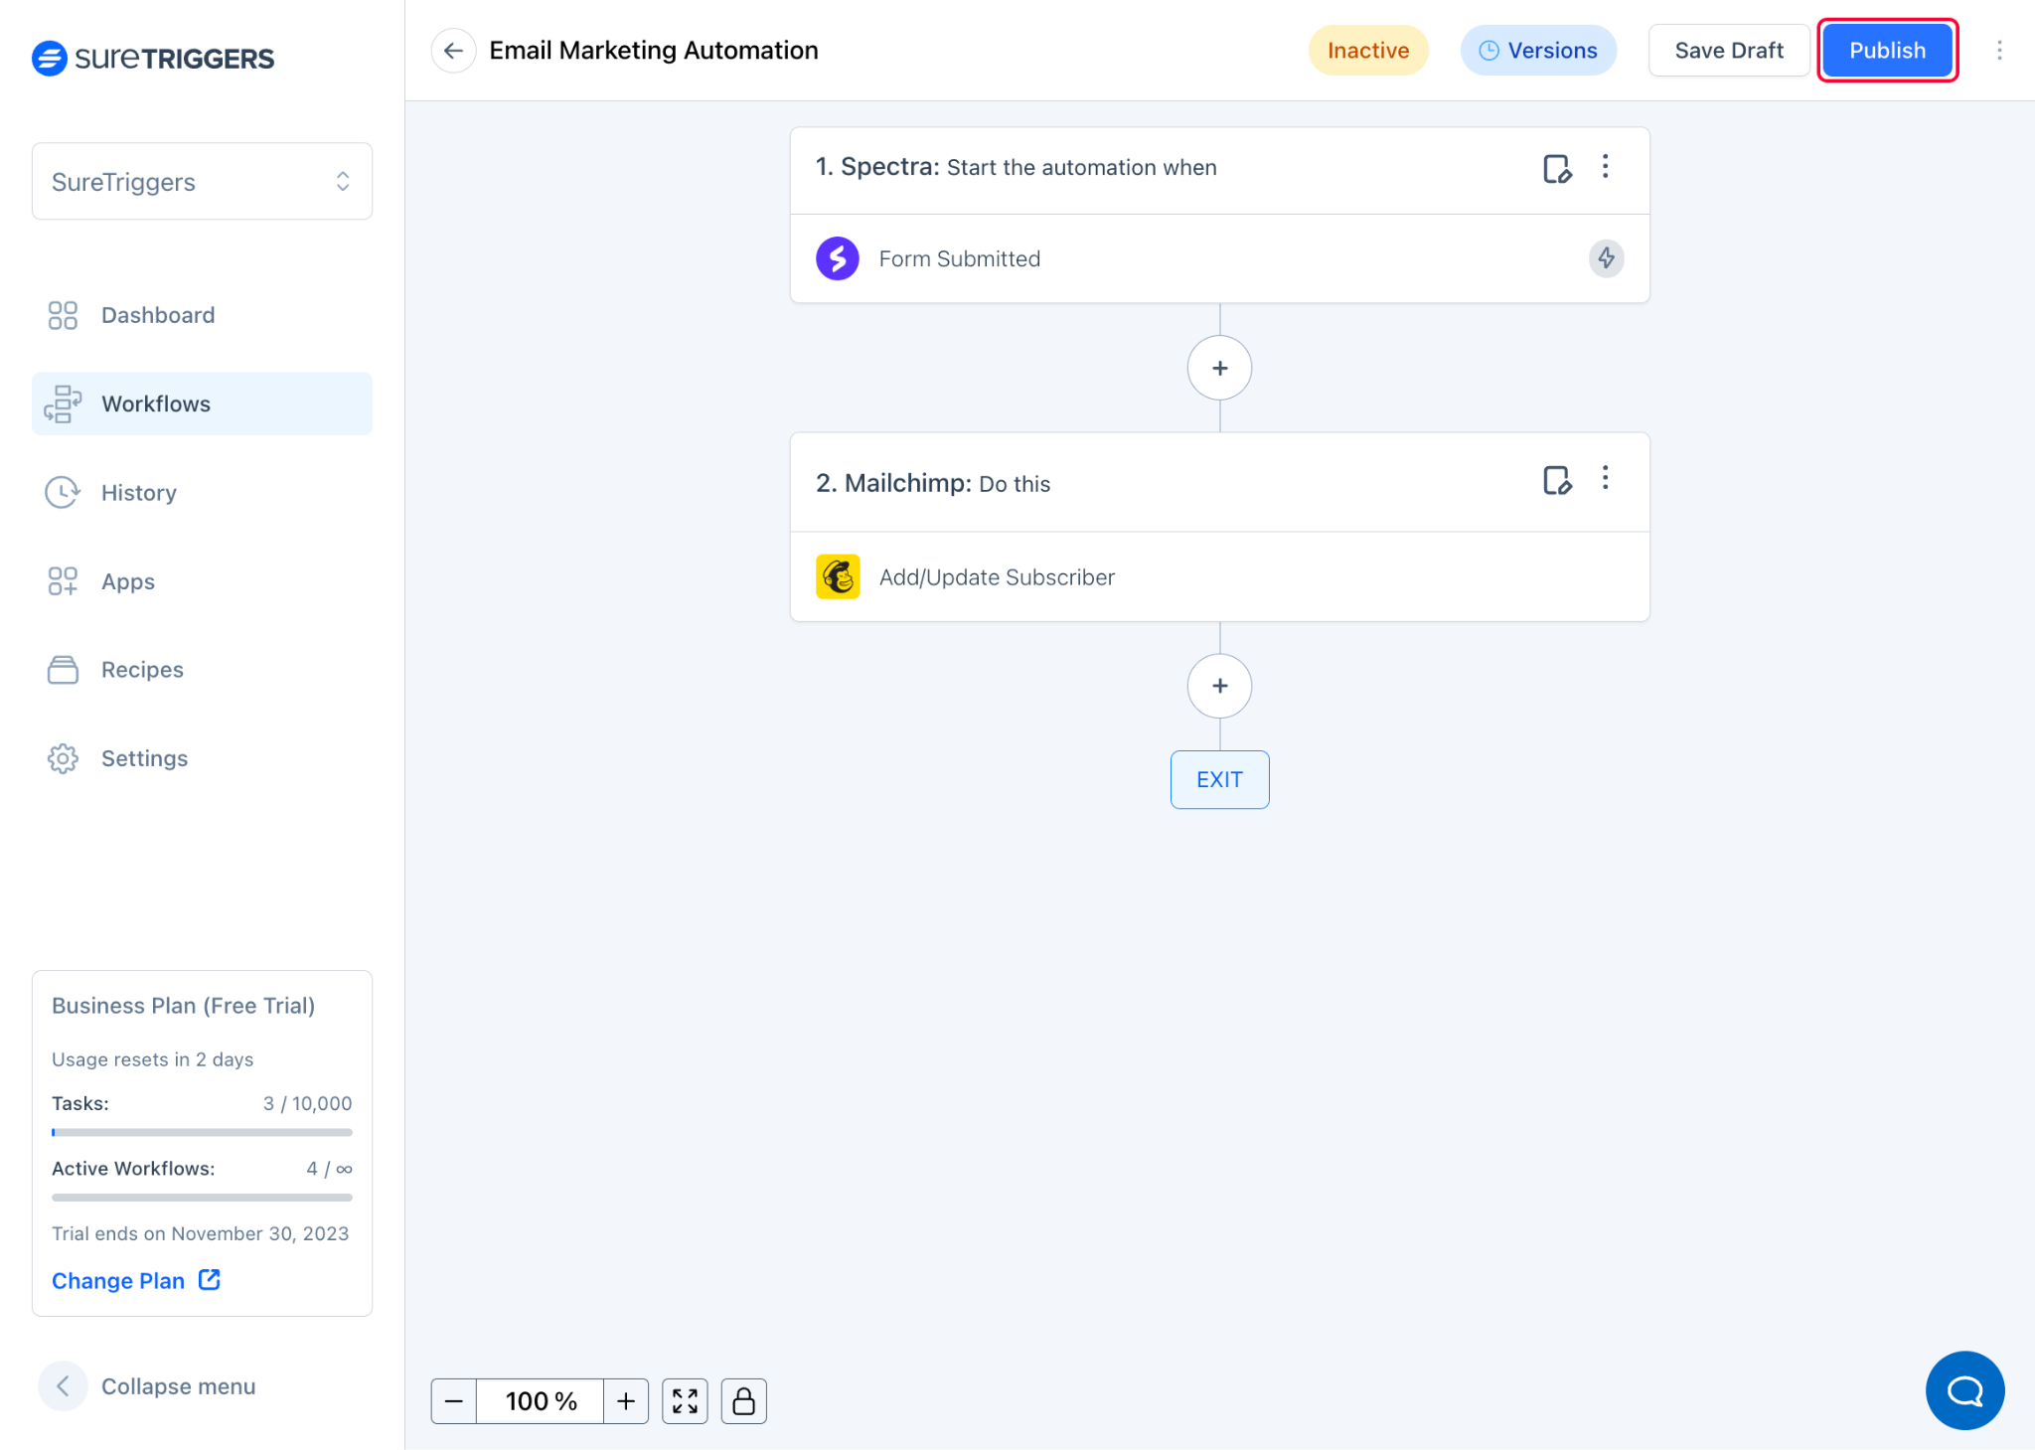2035x1450 pixels.
Task: Publish the Email Marketing Automation workflow
Action: 1887,50
